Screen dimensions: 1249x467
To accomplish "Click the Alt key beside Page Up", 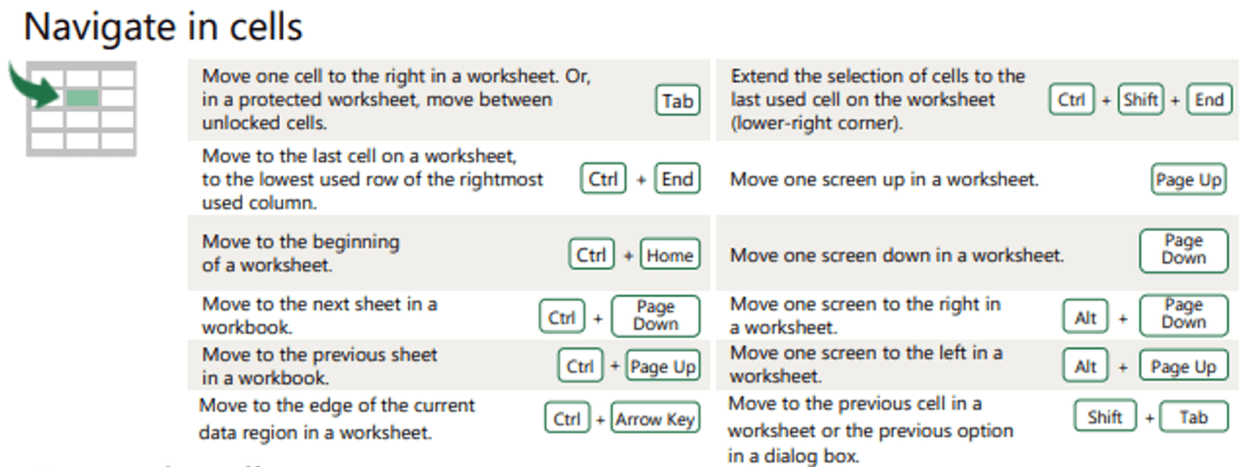I will coord(1086,366).
